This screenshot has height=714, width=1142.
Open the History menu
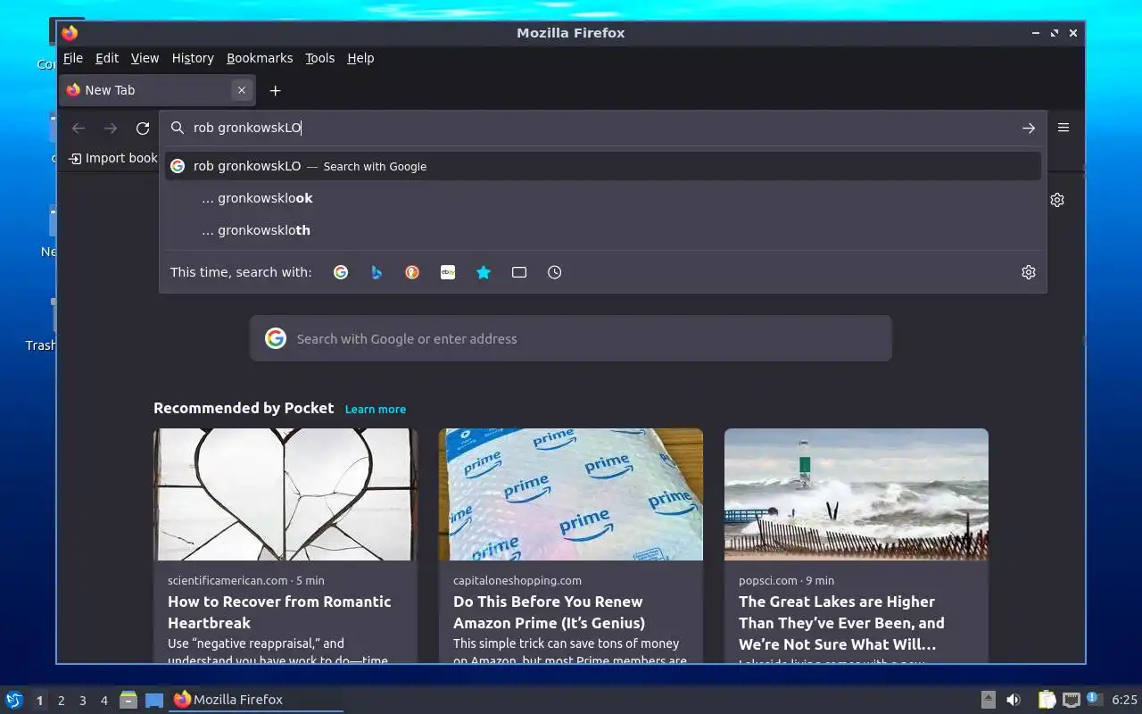coord(193,58)
